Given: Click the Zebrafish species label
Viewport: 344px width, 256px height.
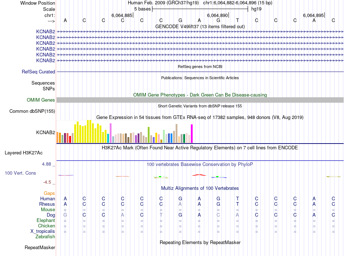Looking at the screenshot, I should pyautogui.click(x=45, y=237).
